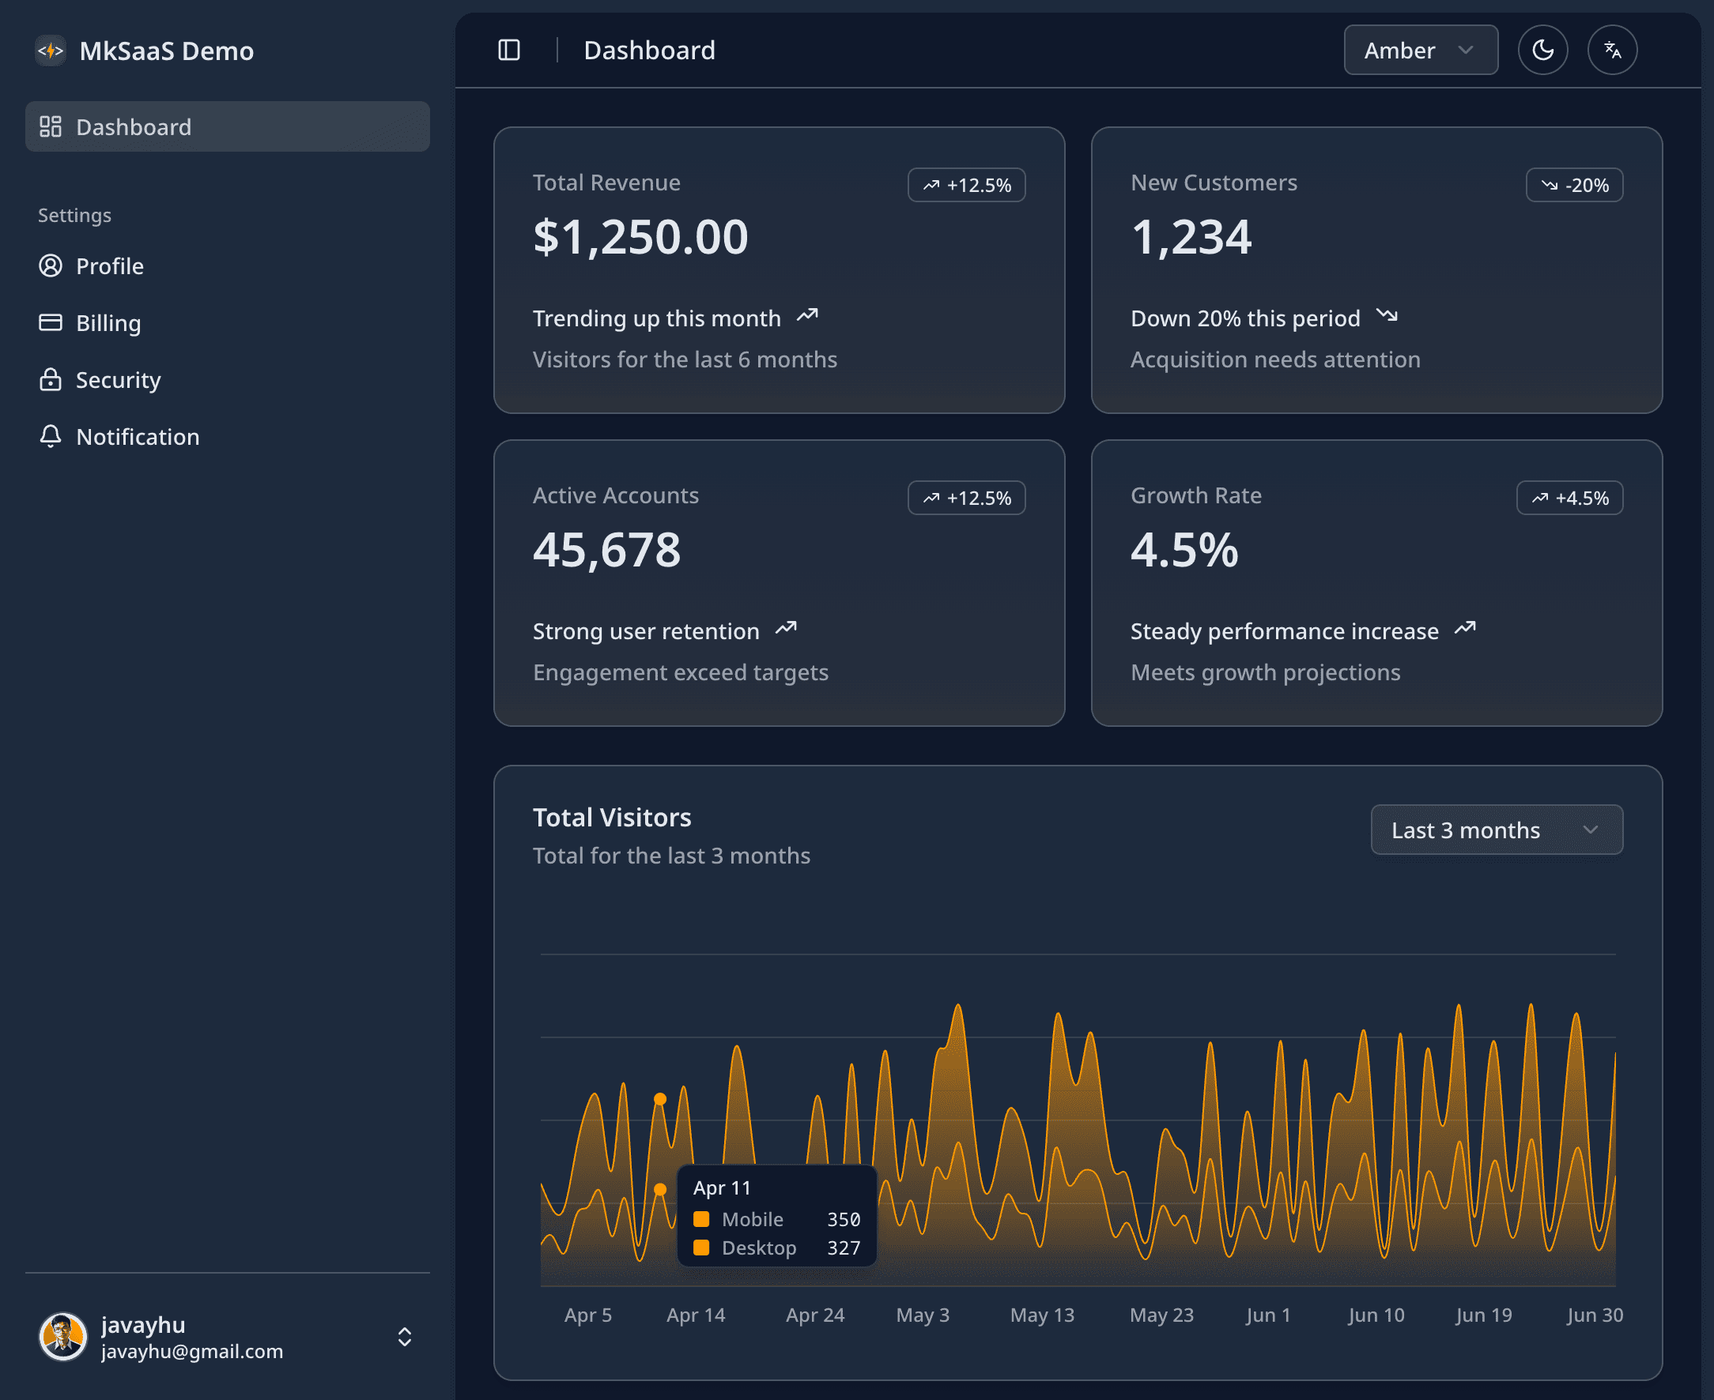Click the orange Mobile legend swatch
Image resolution: width=1714 pixels, height=1400 pixels.
tap(701, 1218)
